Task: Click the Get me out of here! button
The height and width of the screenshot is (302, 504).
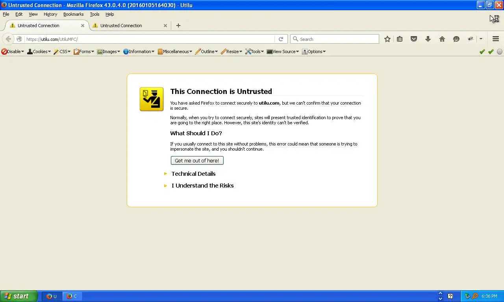Action: tap(197, 160)
